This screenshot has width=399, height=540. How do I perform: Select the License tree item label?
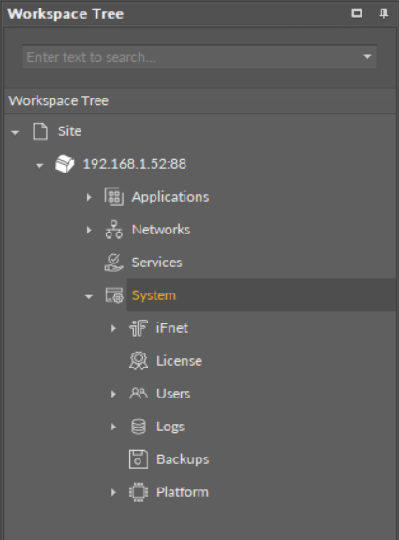179,361
